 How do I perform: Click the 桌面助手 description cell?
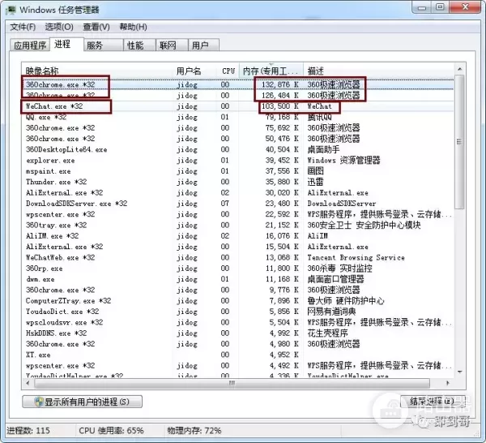(323, 149)
